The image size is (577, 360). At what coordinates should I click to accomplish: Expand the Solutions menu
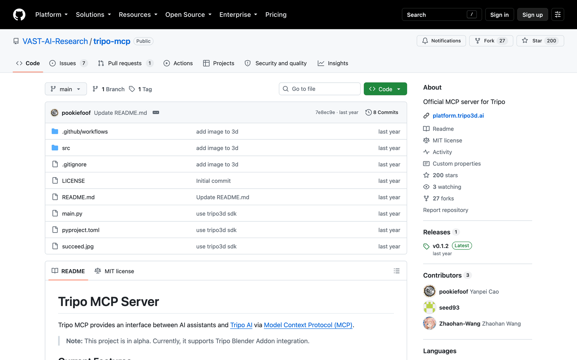93,15
